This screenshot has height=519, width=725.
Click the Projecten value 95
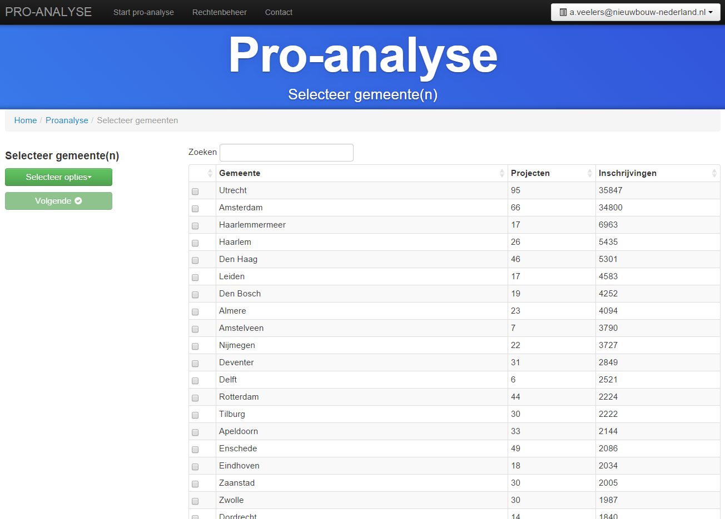515,190
